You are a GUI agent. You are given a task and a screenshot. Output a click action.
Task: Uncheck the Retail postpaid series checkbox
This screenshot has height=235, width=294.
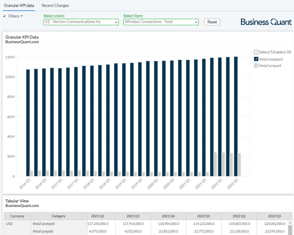pyautogui.click(x=256, y=59)
